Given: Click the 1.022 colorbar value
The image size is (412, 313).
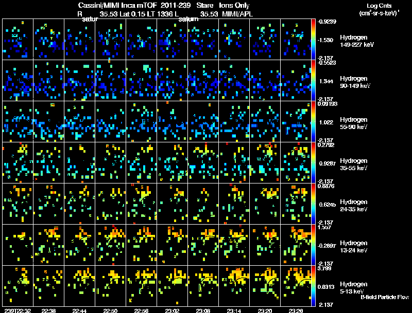Looking at the screenshot, I should pos(326,122).
